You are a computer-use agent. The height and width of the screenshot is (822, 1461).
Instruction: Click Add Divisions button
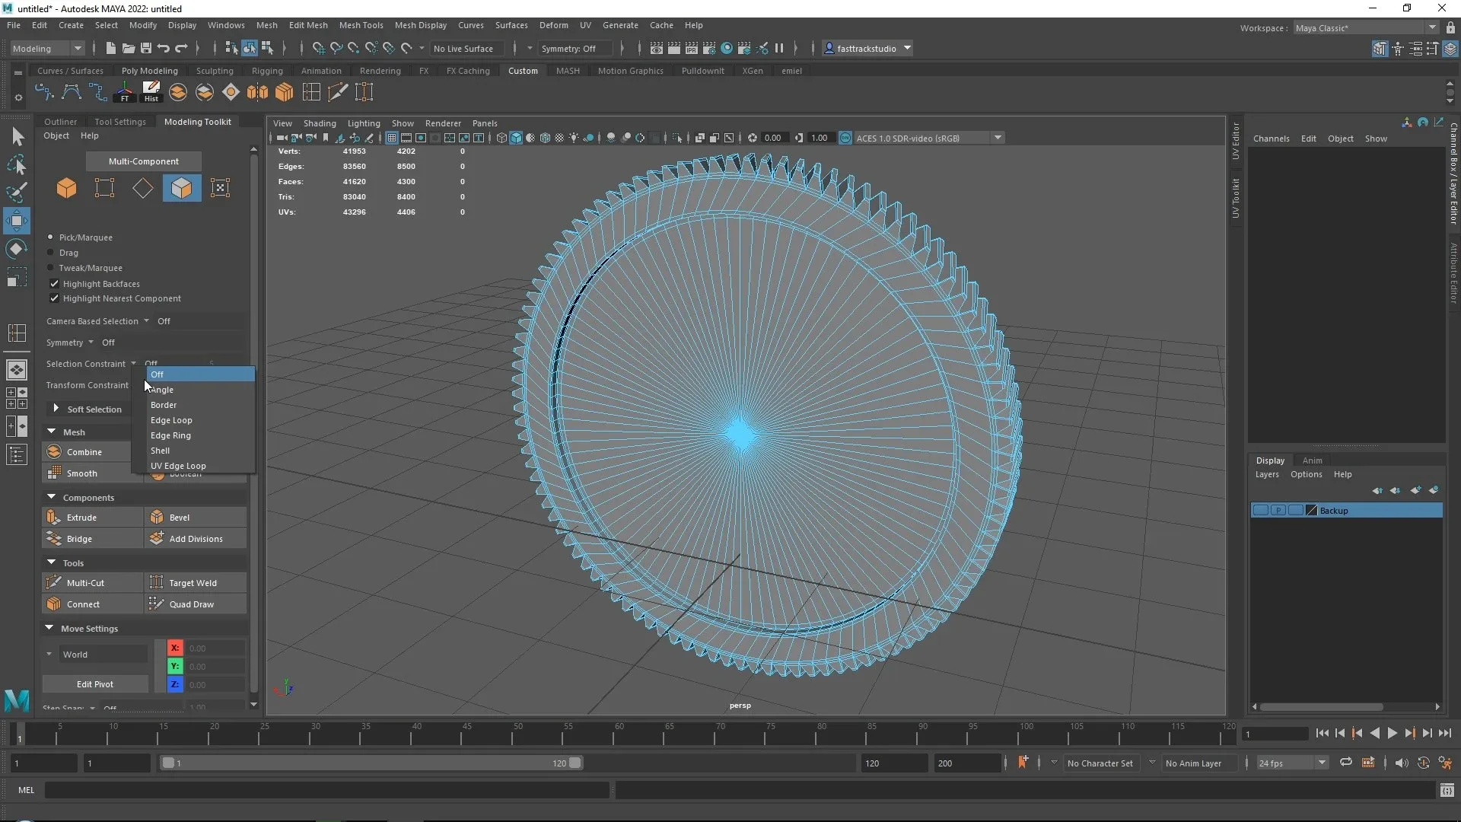196,539
